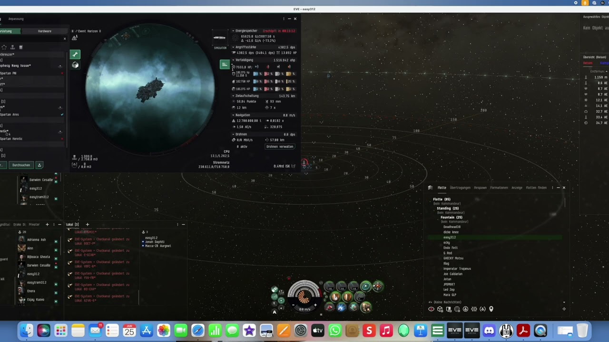Viewport: 609px width, 342px height.
Task: Activate the red module in bottom rack
Action: click(329, 307)
